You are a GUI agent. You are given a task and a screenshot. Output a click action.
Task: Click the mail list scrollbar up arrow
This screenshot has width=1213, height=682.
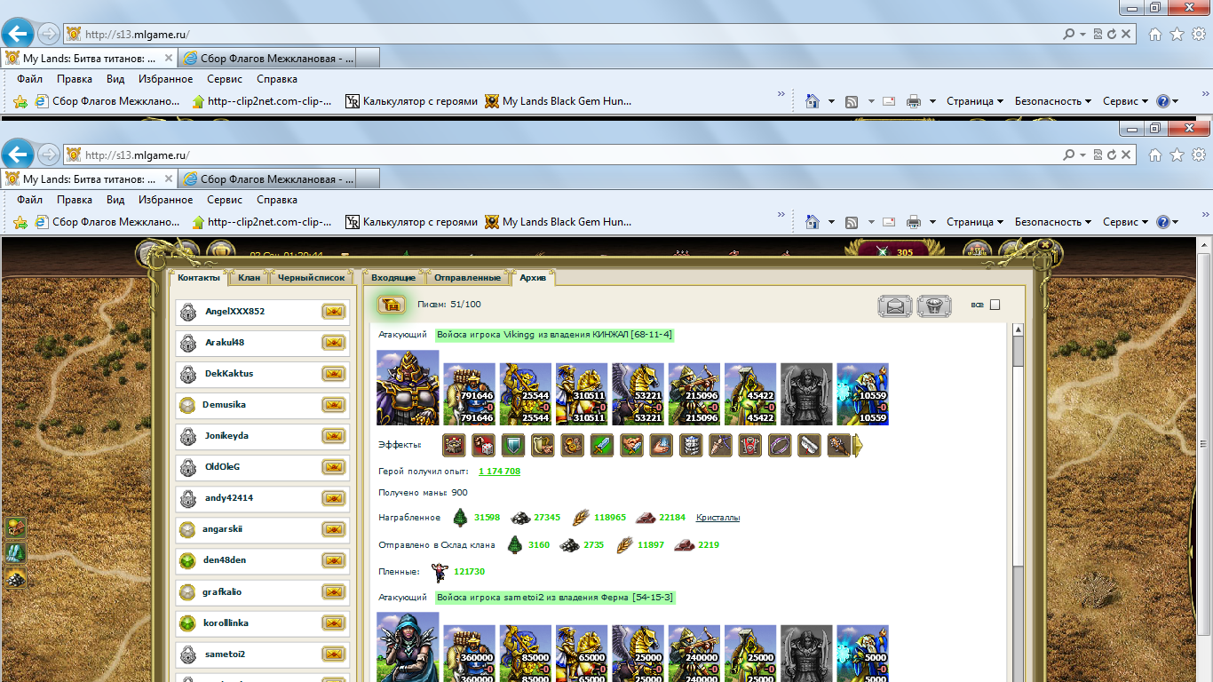tap(1019, 330)
